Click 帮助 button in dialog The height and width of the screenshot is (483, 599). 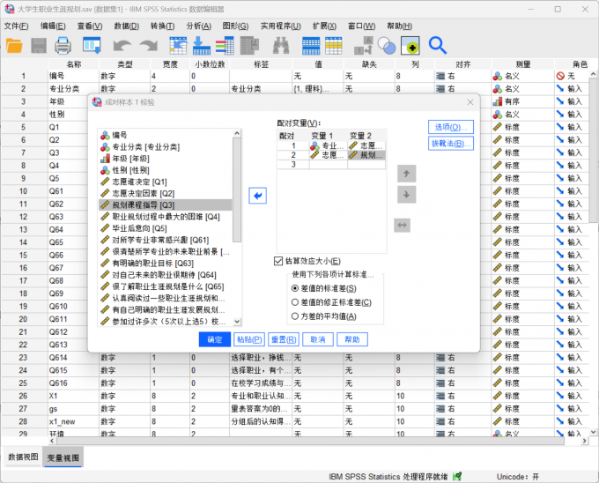352,339
